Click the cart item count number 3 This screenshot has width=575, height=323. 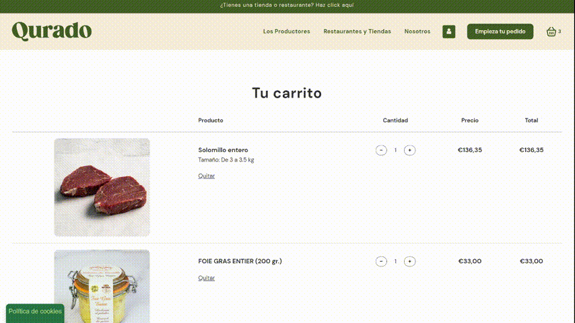pyautogui.click(x=560, y=32)
